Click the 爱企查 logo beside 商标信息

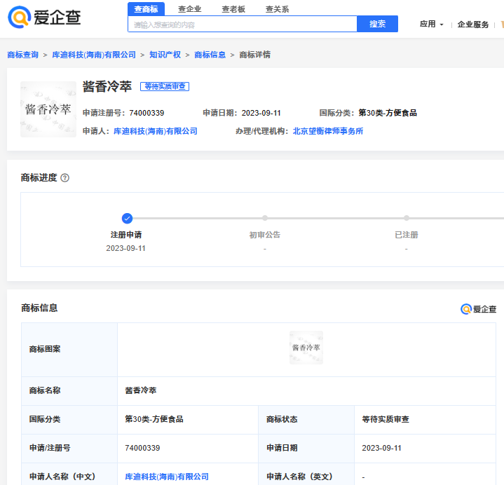coord(478,309)
